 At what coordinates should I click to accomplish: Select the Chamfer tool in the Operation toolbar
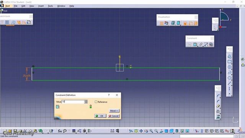pyautogui.click(x=218, y=101)
